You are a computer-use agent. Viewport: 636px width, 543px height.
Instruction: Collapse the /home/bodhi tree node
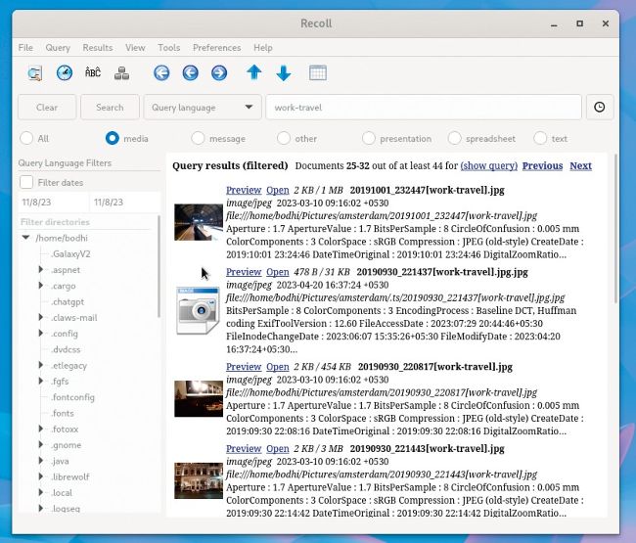(x=26, y=238)
